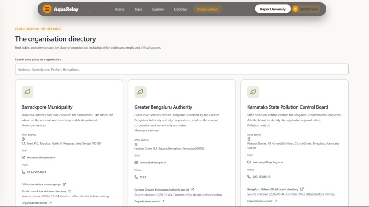Click the Report Anomaly button

click(273, 9)
